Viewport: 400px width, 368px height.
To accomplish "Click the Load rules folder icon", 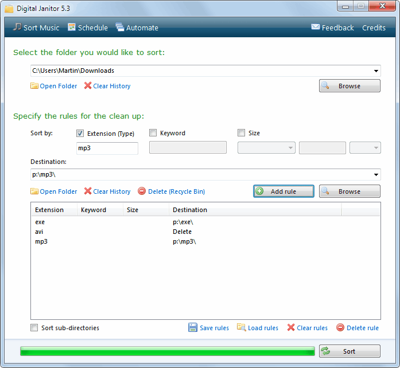I will (241, 327).
